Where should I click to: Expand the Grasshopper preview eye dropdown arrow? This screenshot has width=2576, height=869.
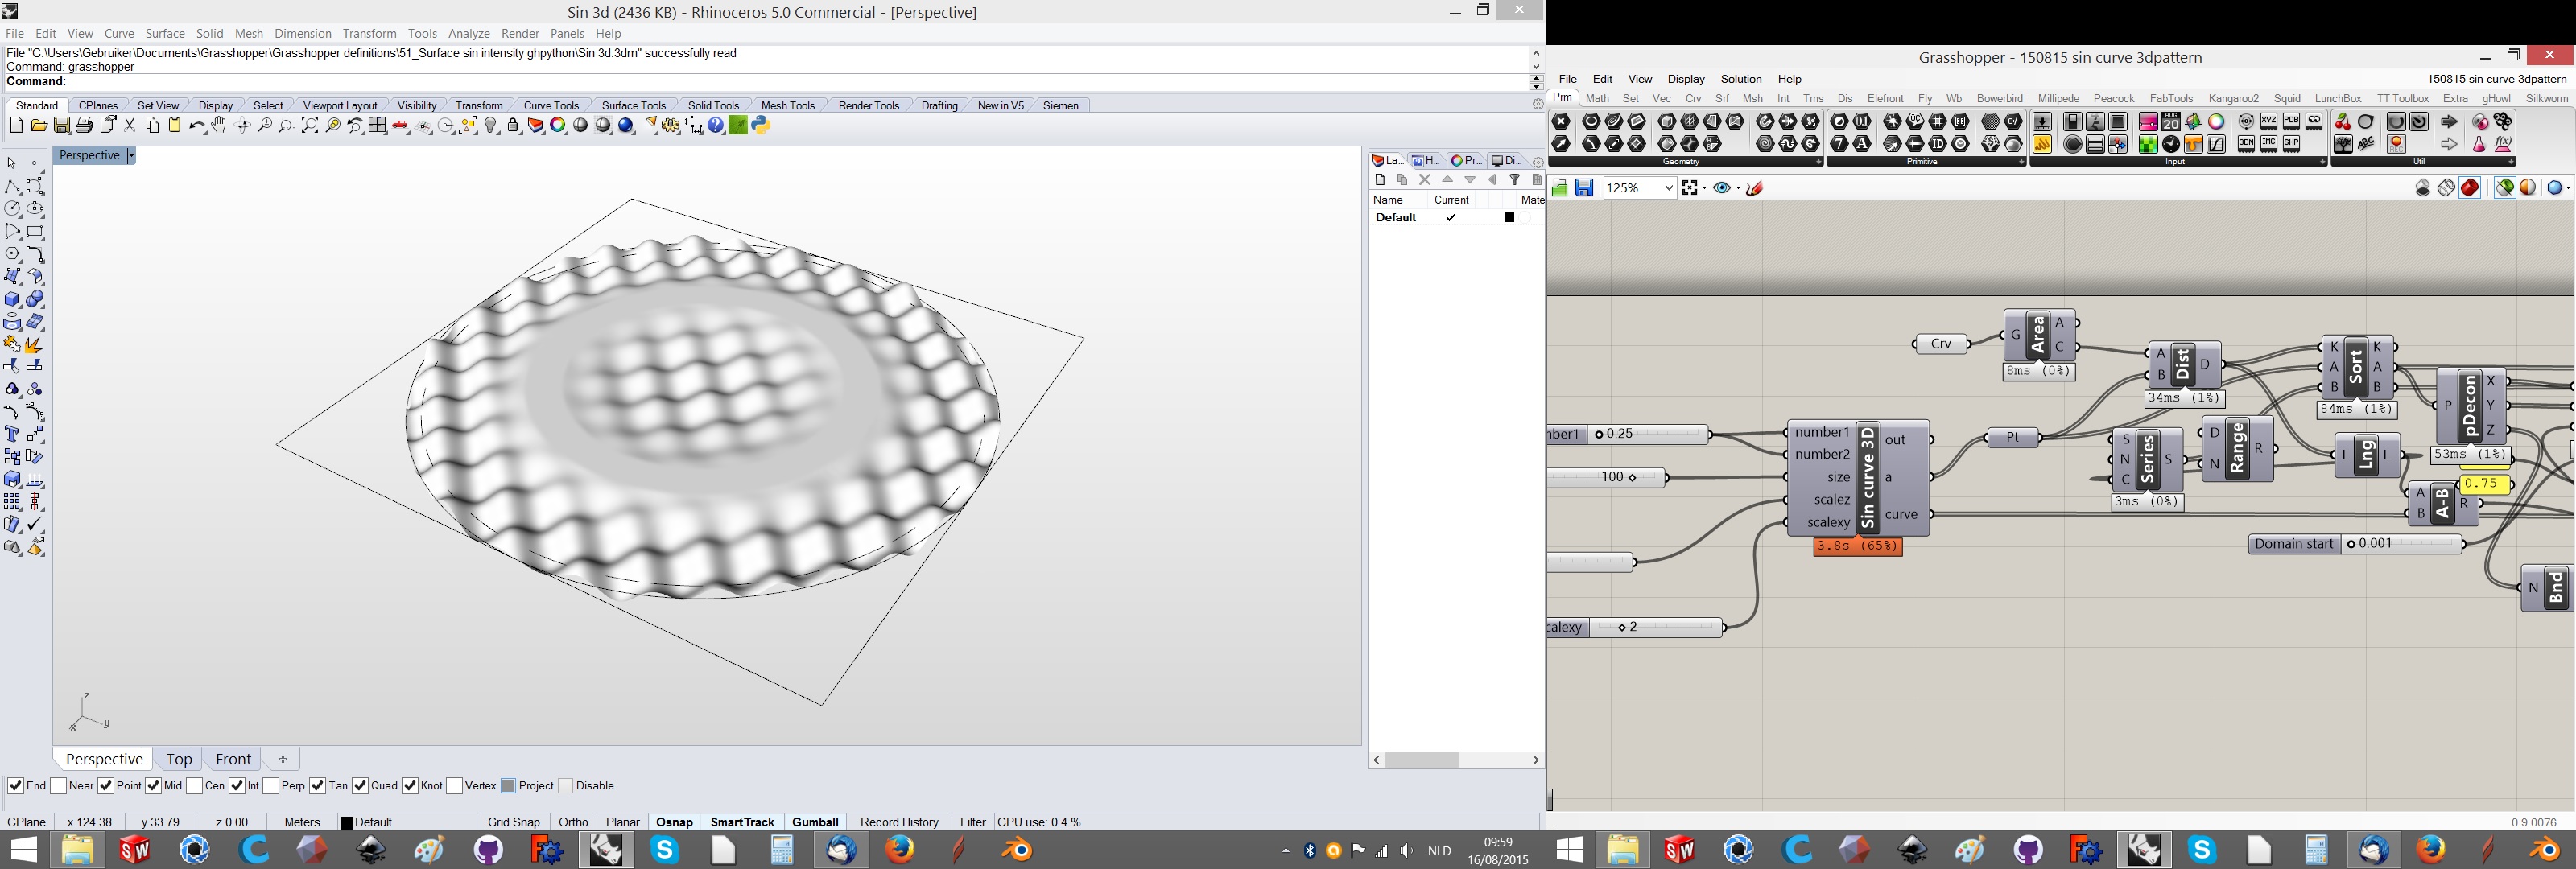click(x=1738, y=188)
